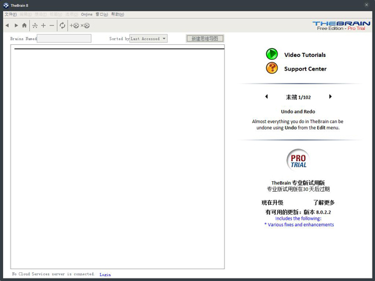Click the thought network layout icon
This screenshot has height=281, width=375.
click(x=35, y=26)
